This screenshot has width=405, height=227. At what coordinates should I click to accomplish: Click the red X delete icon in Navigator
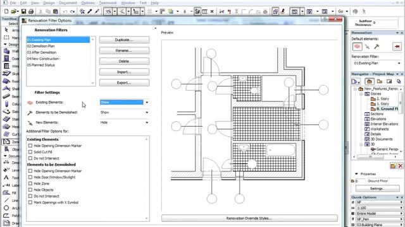point(400,166)
